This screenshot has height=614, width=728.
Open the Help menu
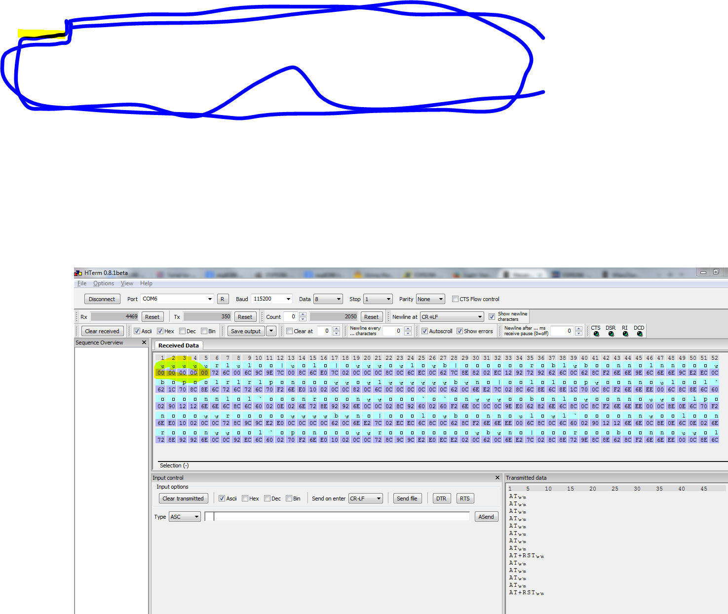click(x=146, y=283)
